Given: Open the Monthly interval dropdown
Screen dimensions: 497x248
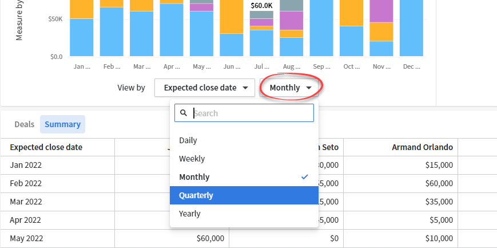Looking at the screenshot, I should click(x=290, y=88).
